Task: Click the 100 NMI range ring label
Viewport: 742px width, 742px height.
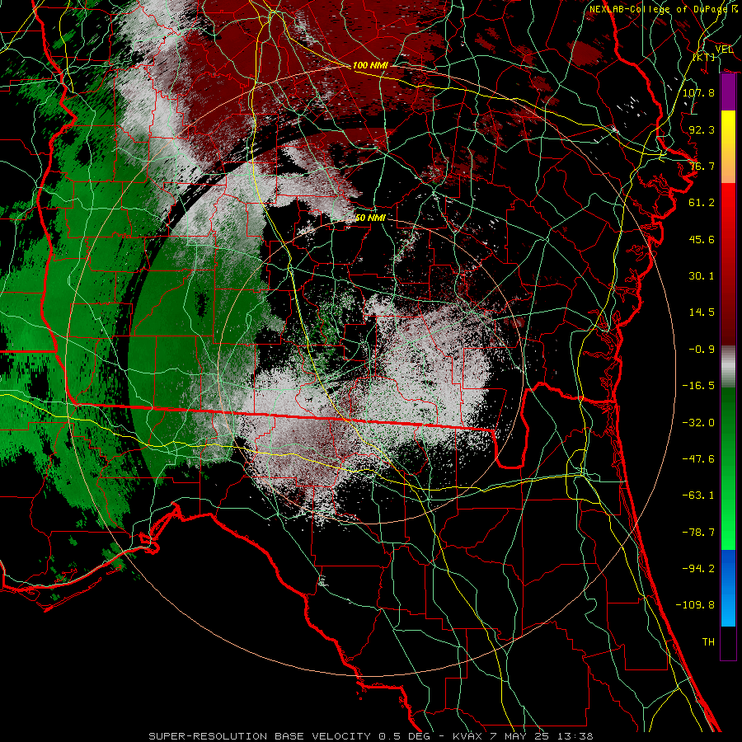Action: [370, 65]
